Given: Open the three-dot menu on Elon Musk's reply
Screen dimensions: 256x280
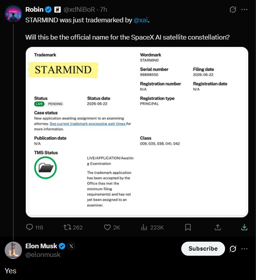Looking at the screenshot, I should tap(244, 249).
